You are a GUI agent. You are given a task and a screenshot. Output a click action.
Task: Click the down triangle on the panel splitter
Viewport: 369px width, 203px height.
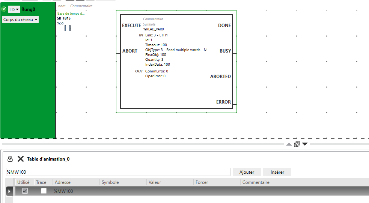click(x=305, y=144)
